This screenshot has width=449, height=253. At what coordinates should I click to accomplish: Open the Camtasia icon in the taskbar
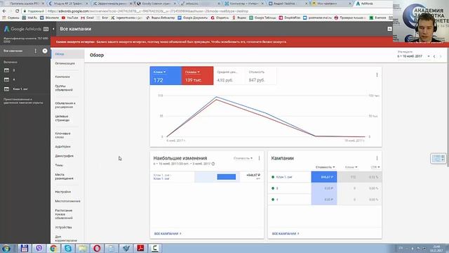(155, 248)
